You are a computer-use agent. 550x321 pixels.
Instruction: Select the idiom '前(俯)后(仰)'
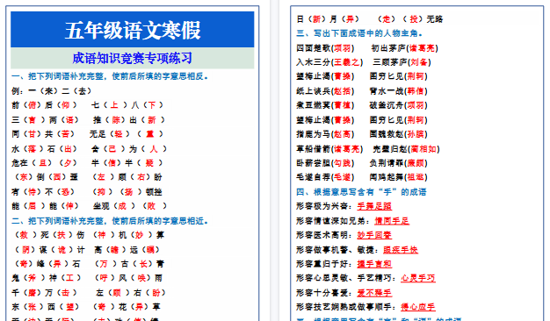tap(44, 105)
